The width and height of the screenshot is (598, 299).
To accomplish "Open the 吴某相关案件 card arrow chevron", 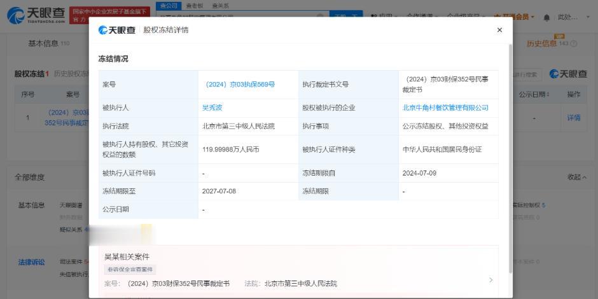I will 491,280.
